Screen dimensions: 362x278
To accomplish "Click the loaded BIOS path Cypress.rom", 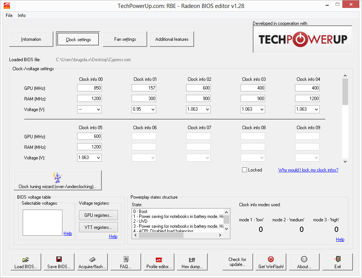I will click(x=93, y=60).
